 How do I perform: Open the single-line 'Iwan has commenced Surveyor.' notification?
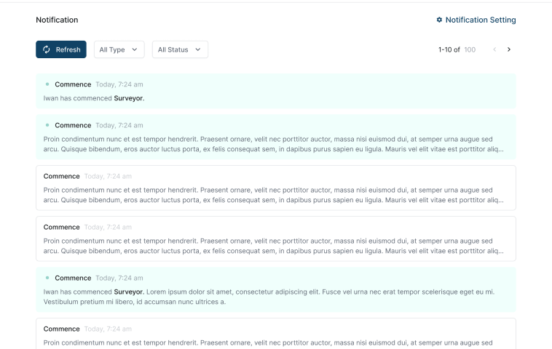pos(276,91)
